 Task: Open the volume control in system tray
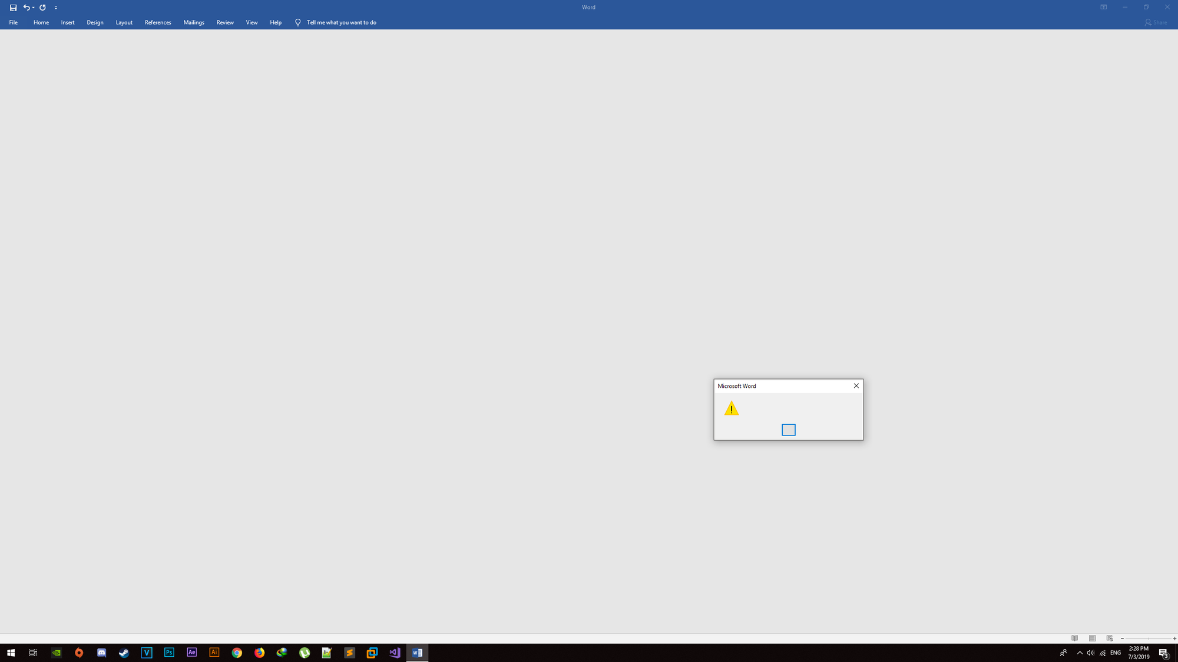(x=1091, y=653)
